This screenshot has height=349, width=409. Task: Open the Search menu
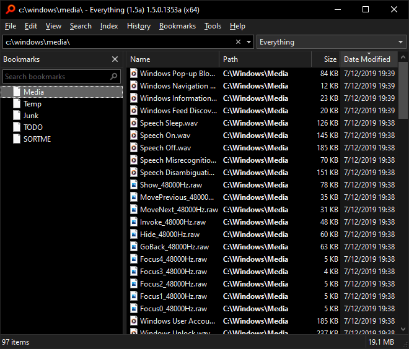(81, 26)
